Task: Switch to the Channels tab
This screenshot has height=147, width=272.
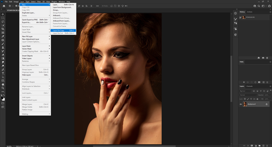Action: coord(249,86)
